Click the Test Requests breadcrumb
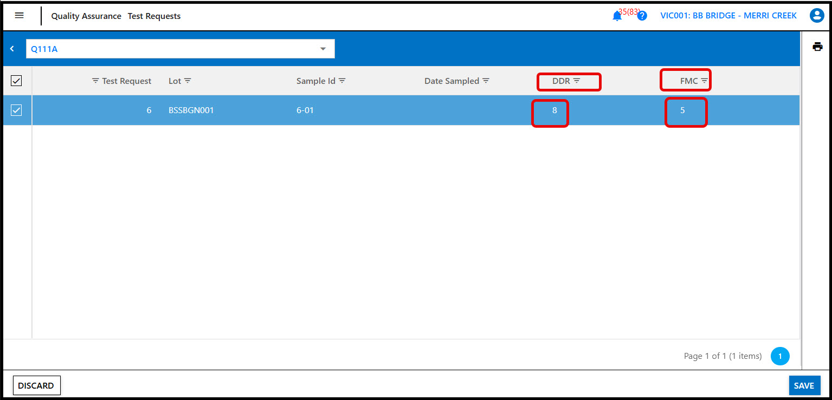 coord(154,16)
